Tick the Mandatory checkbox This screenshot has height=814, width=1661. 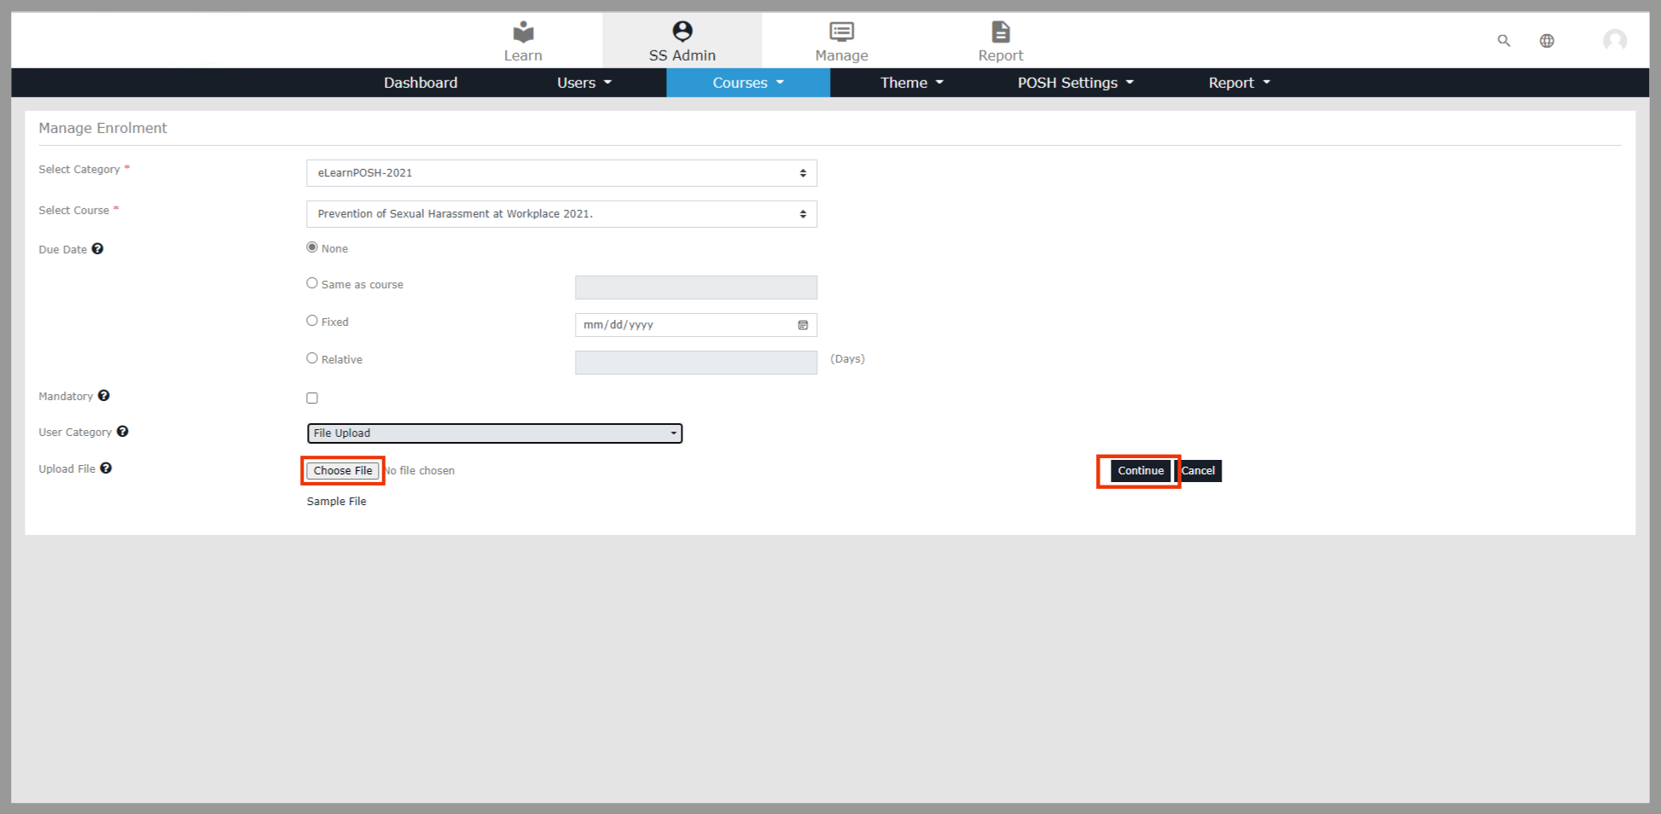pos(312,398)
